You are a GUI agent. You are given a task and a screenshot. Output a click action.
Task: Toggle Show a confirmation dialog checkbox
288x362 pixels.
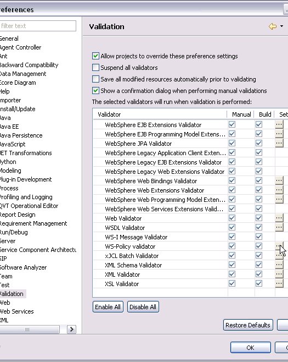[95, 90]
